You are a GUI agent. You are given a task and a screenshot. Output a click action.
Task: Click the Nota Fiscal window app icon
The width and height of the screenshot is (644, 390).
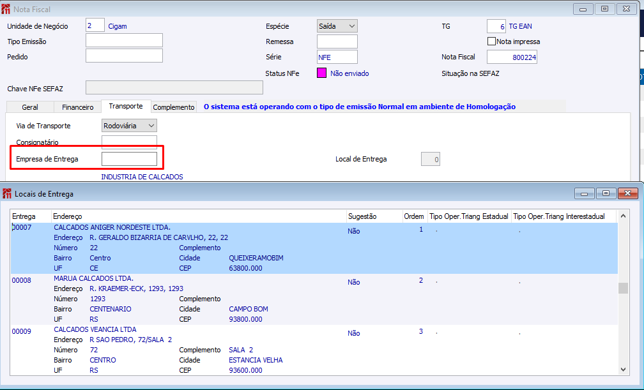click(x=6, y=9)
